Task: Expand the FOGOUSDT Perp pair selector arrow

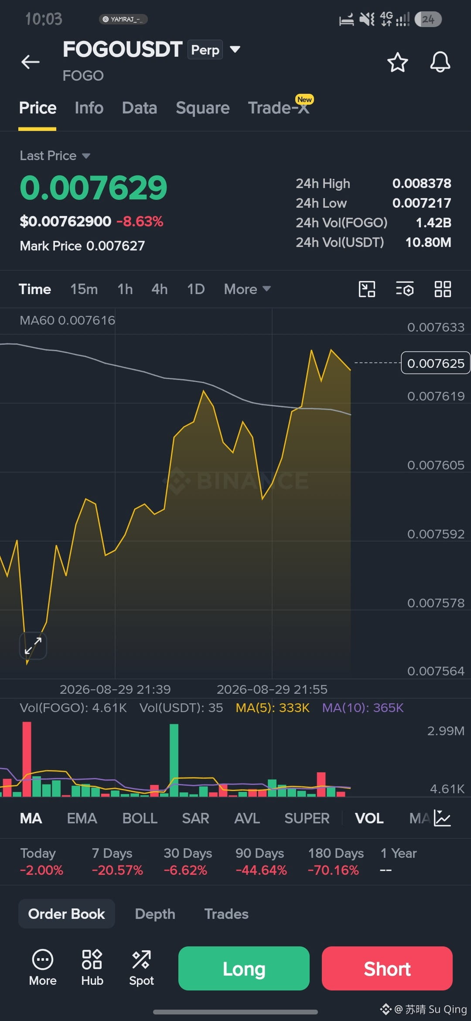Action: (x=235, y=49)
